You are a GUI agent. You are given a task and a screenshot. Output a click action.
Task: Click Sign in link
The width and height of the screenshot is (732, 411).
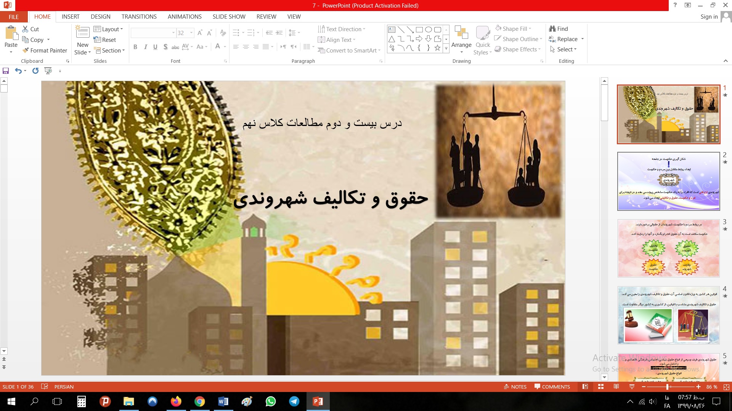click(709, 17)
